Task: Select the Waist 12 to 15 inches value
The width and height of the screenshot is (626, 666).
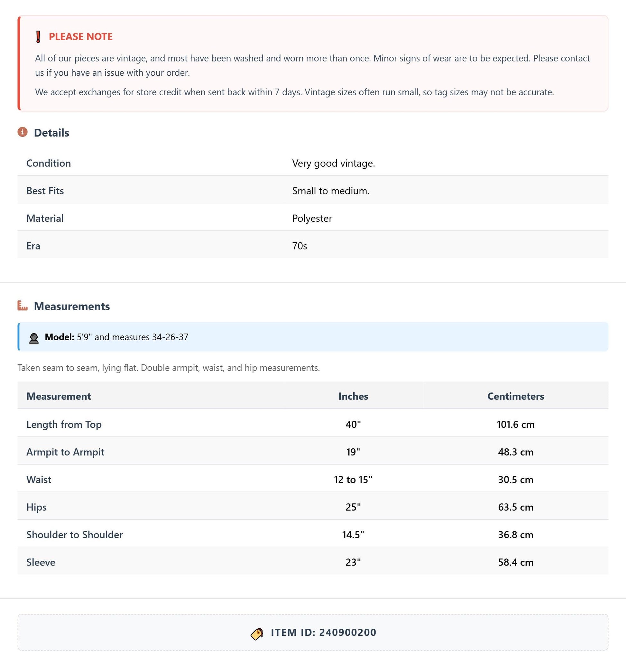Action: point(353,479)
